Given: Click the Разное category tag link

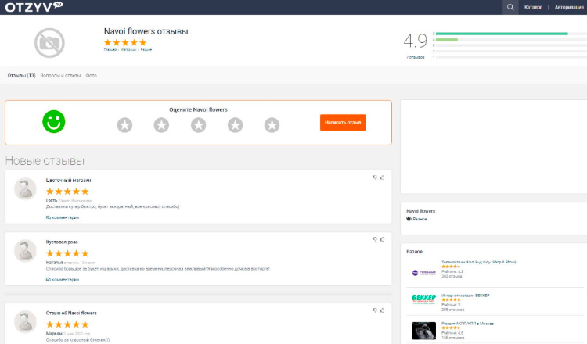Looking at the screenshot, I should [420, 219].
